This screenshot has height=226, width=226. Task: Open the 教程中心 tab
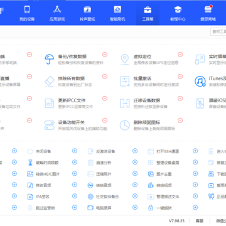[x=178, y=13]
